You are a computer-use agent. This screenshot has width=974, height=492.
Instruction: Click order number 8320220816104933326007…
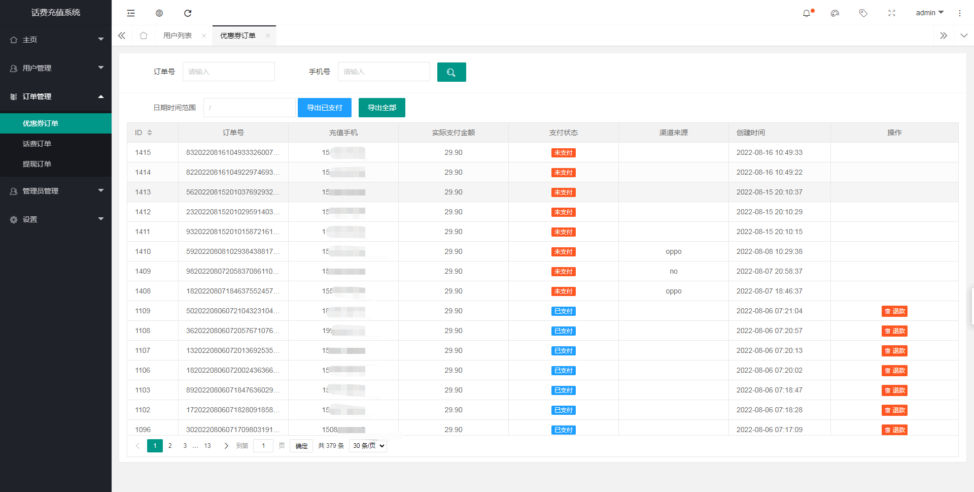tap(233, 152)
